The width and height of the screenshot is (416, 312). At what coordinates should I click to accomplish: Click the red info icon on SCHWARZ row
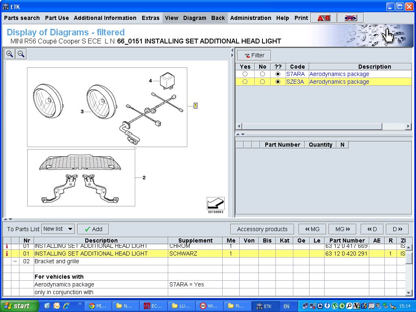(x=6, y=253)
